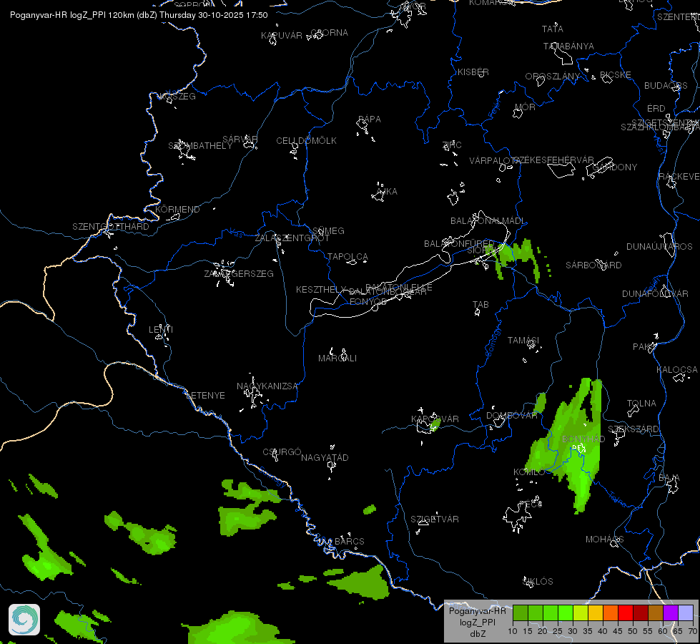Select the lavender 65 dBZ legend swatch

(686, 613)
